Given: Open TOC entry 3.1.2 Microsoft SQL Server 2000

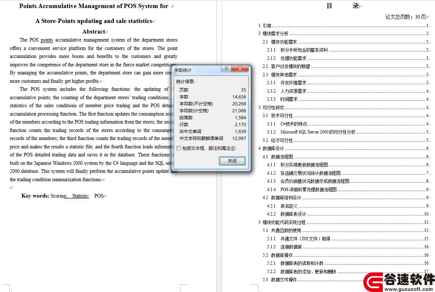Looking at the screenshot, I should click(348, 132).
